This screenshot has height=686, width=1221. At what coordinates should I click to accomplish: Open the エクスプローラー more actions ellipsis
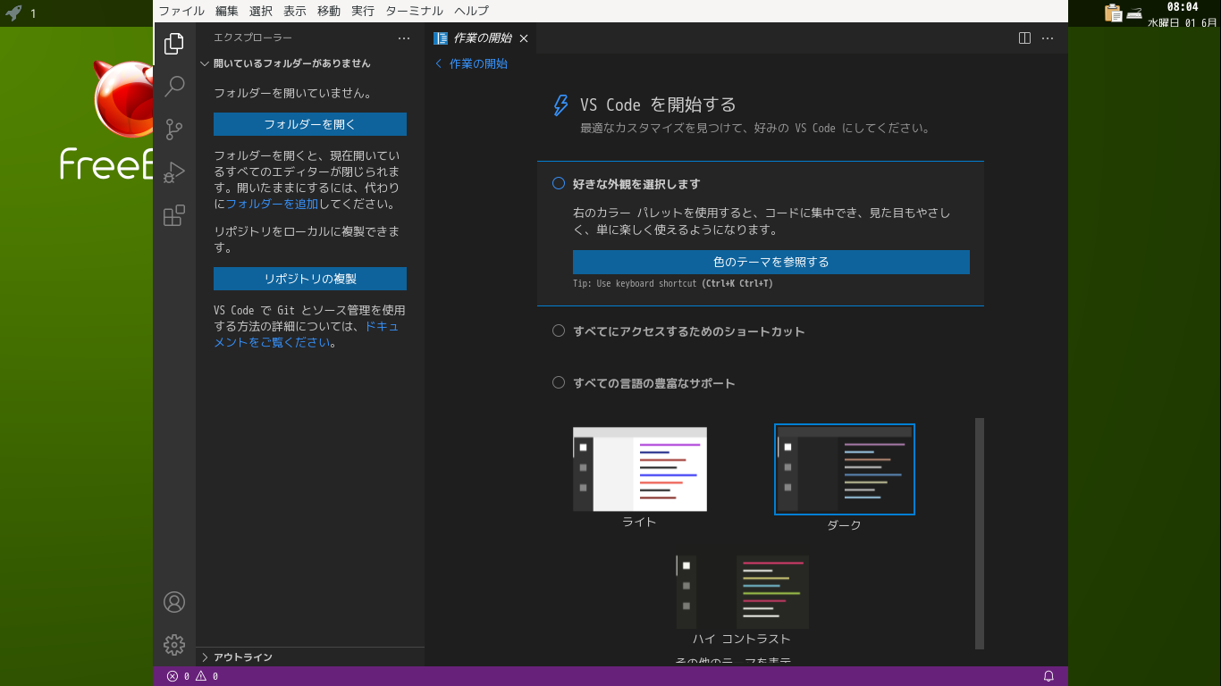click(x=404, y=38)
